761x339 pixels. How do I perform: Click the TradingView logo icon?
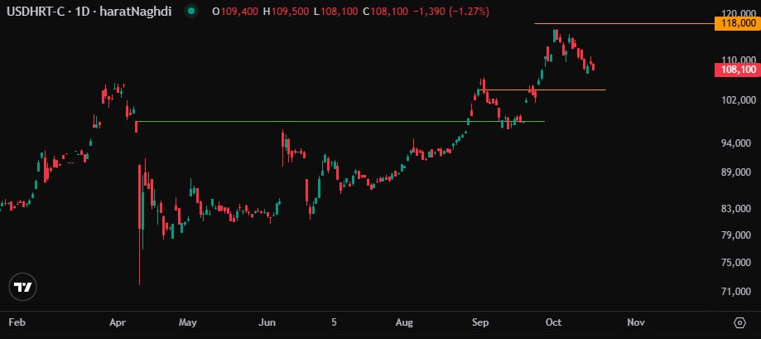[24, 287]
